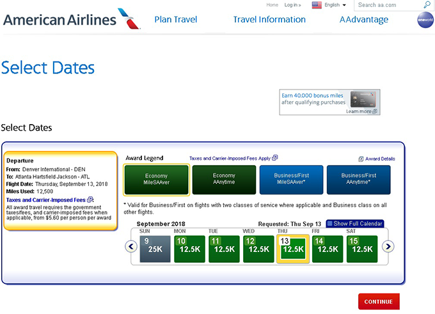Image resolution: width=435 pixels, height=314 pixels.
Task: Click the Show Full Calendar button
Action: (355, 224)
